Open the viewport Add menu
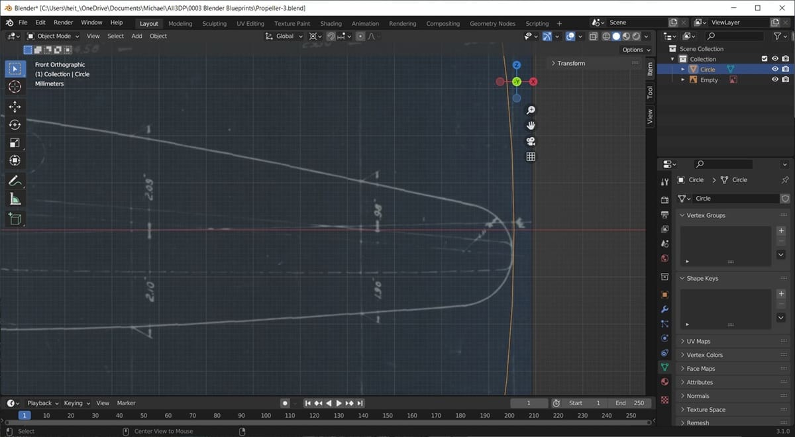 coord(136,36)
